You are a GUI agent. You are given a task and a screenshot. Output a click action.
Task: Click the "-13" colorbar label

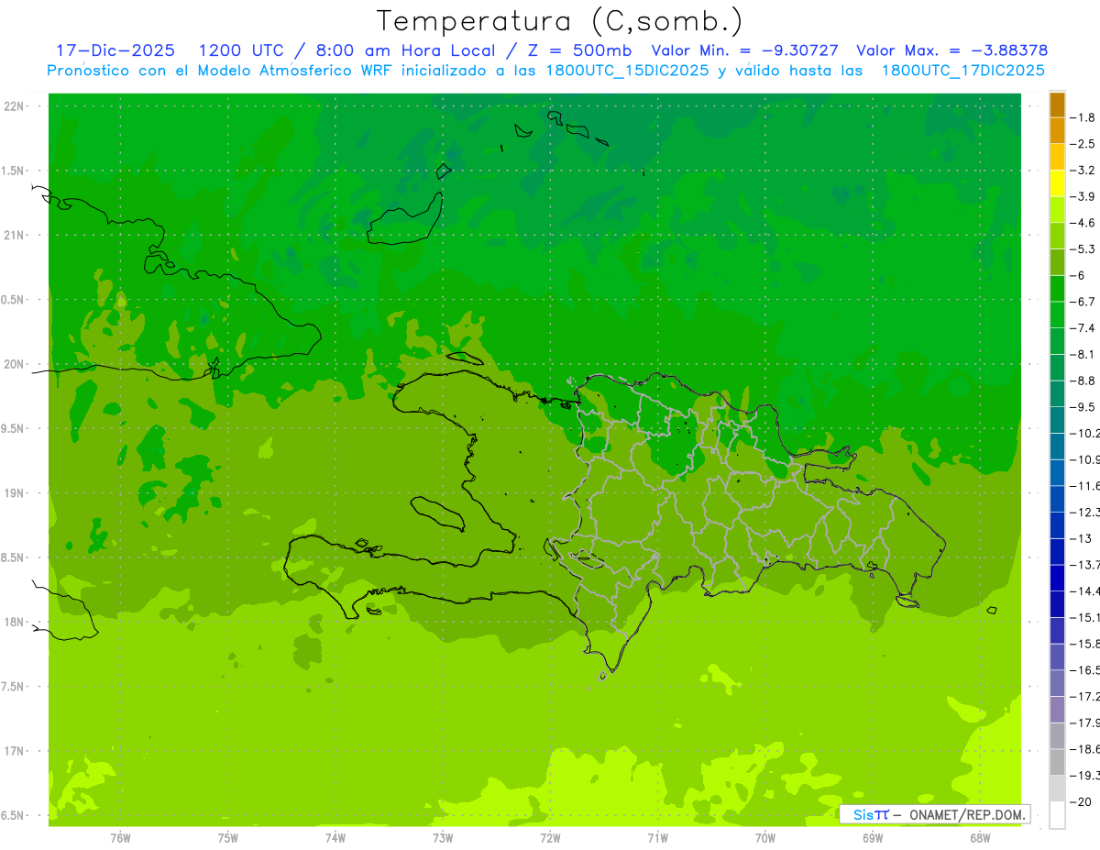(1082, 538)
